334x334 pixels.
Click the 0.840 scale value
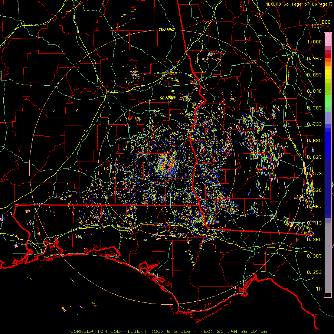click(314, 91)
